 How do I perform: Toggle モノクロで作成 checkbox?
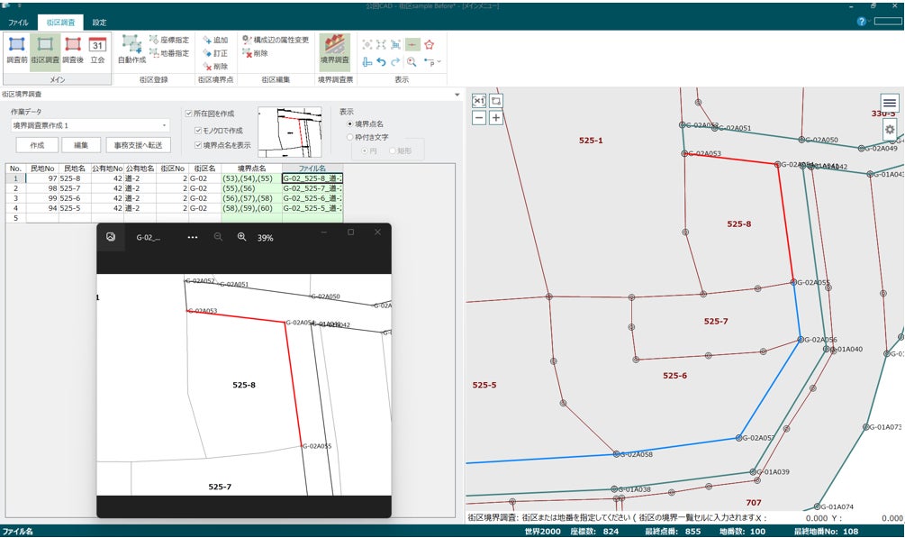pos(198,131)
